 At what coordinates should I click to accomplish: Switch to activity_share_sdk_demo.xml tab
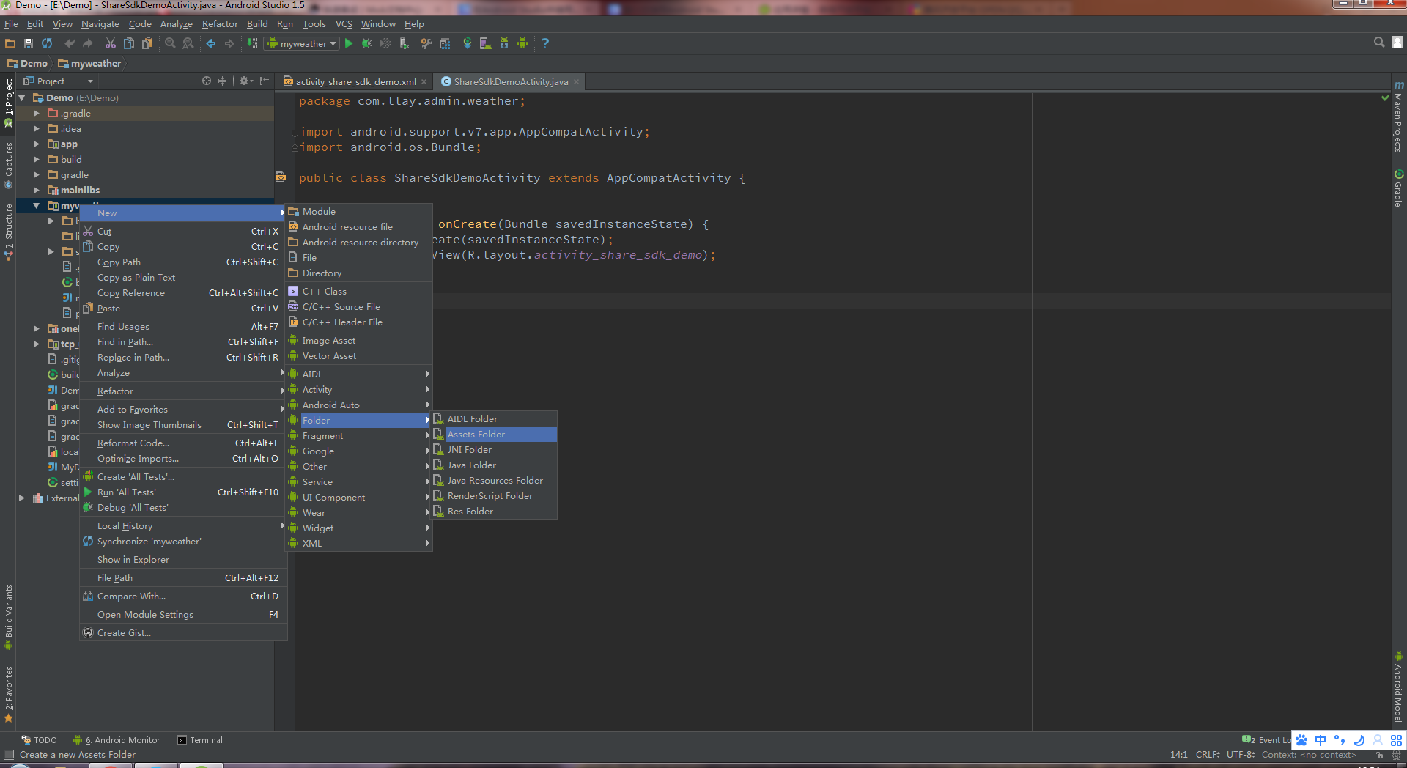coord(355,82)
